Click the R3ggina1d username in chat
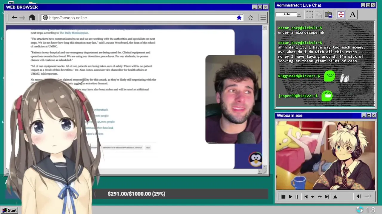 pyautogui.click(x=299, y=76)
